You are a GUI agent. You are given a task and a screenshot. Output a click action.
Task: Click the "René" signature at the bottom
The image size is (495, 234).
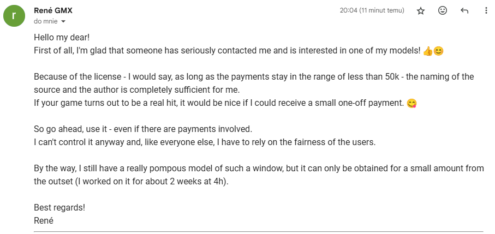[x=44, y=220]
